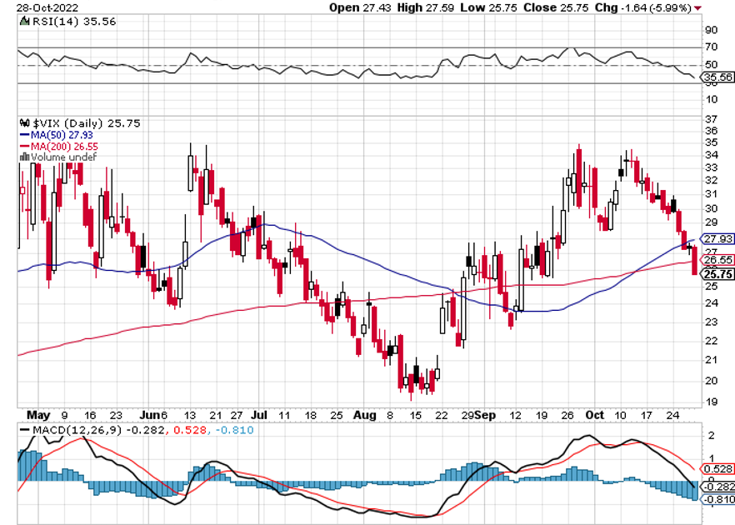Click the red 26.55 price tag
Image resolution: width=735 pixels, height=525 pixels.
pyautogui.click(x=717, y=260)
